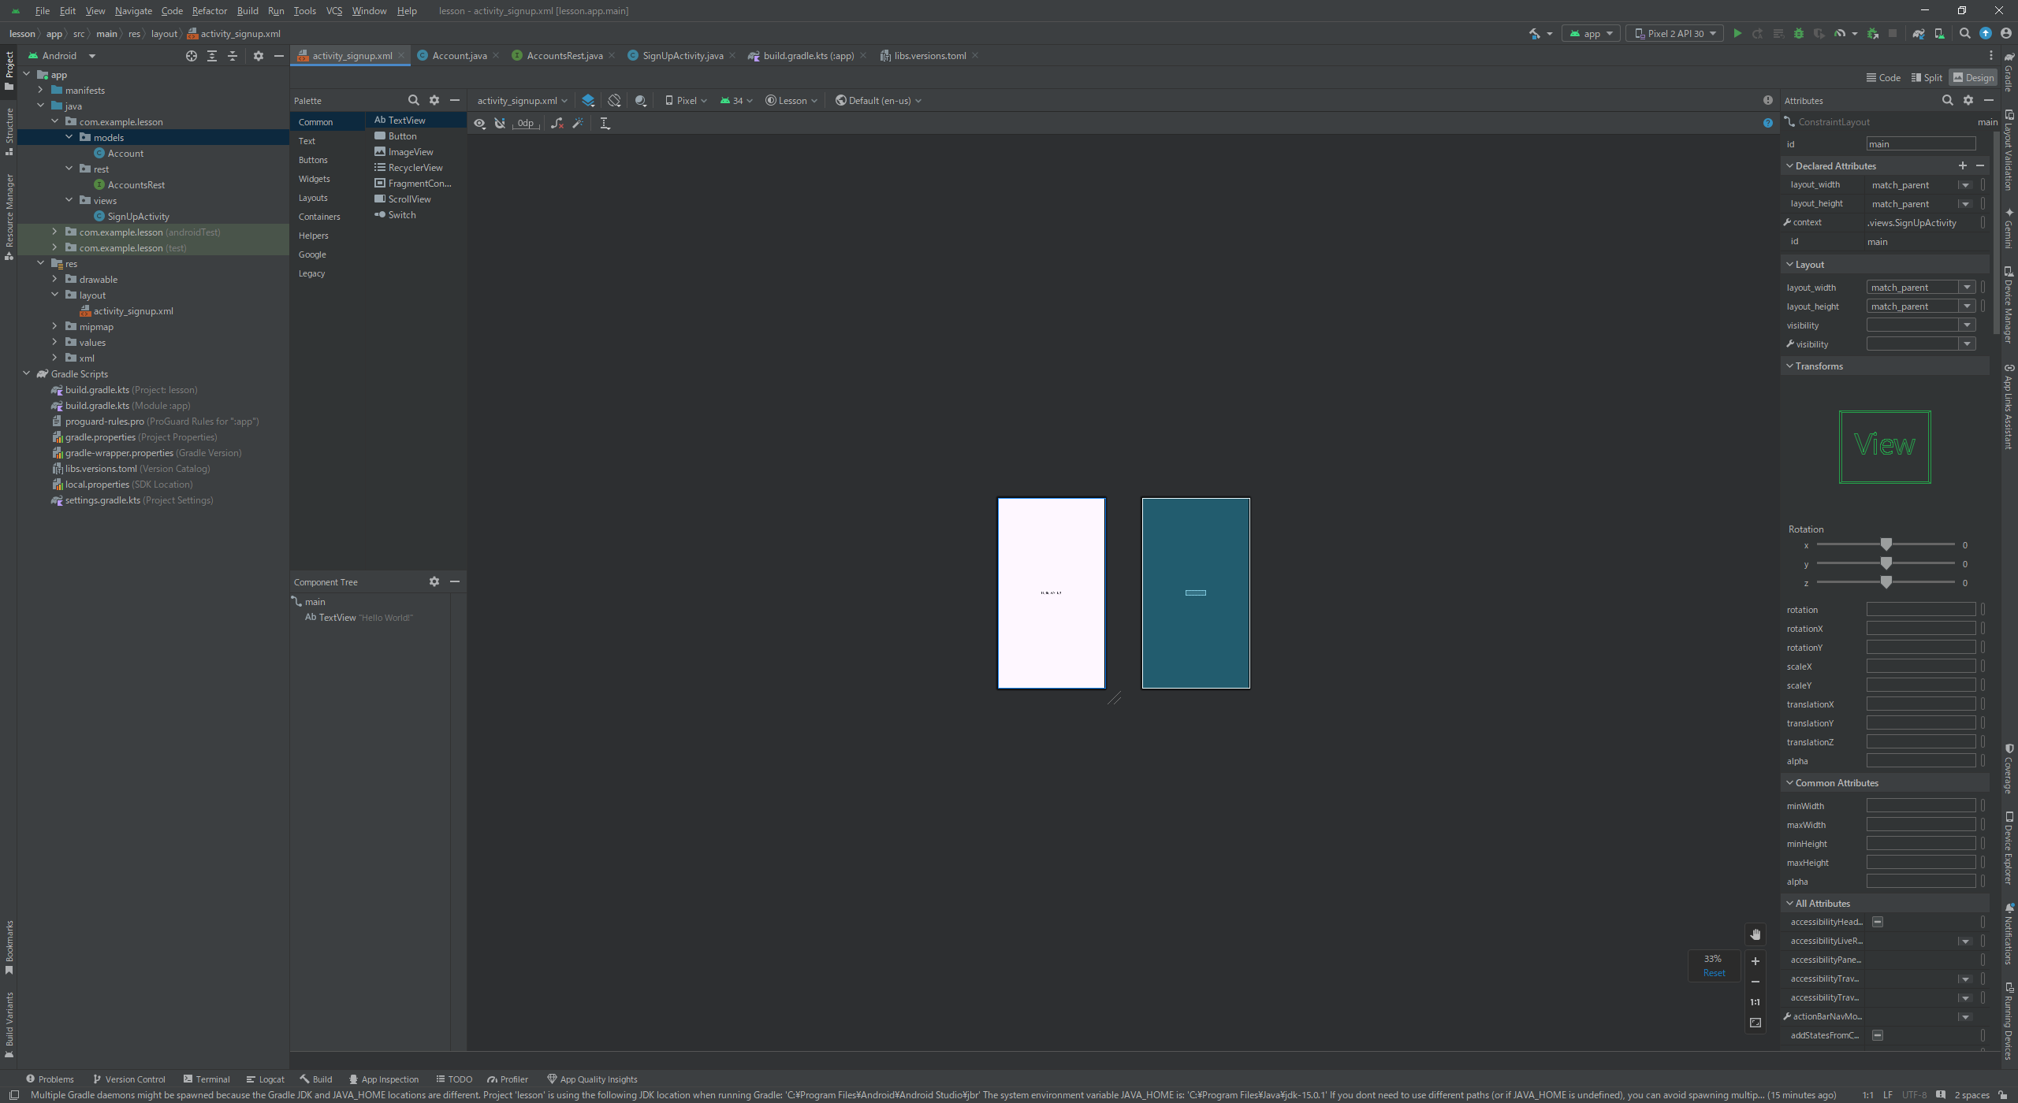Viewport: 2018px width, 1103px height.
Task: Collapse the models folder in project tree
Action: pos(69,137)
